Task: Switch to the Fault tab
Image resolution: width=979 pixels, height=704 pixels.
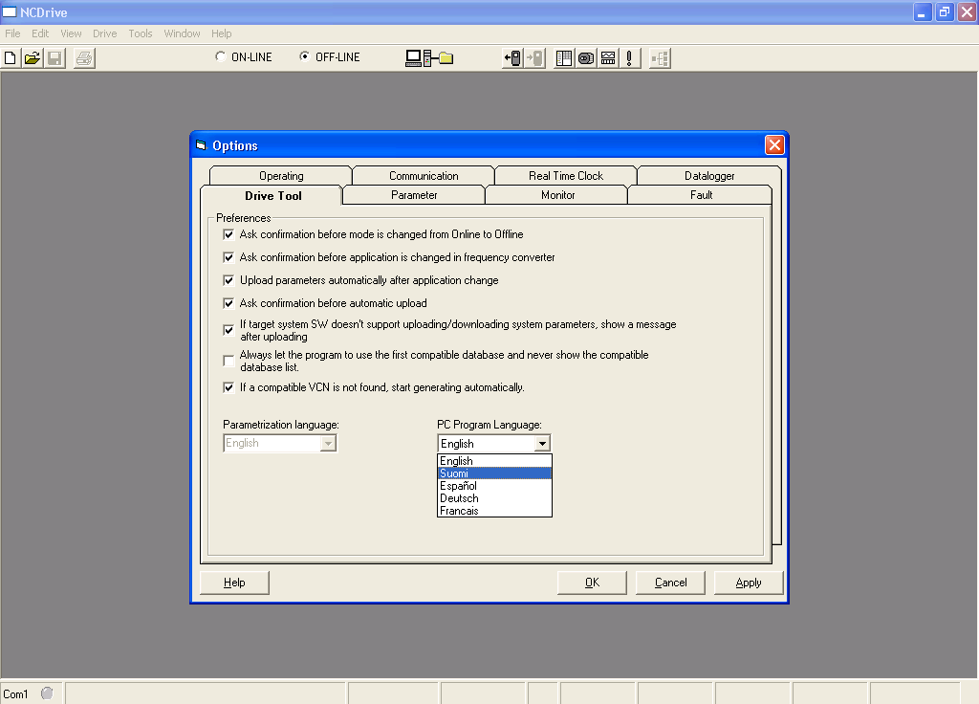Action: (x=701, y=195)
